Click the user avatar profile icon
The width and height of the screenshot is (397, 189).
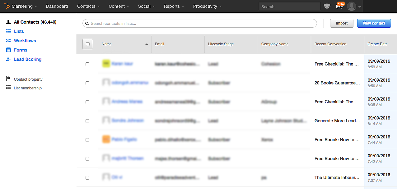(x=352, y=6)
